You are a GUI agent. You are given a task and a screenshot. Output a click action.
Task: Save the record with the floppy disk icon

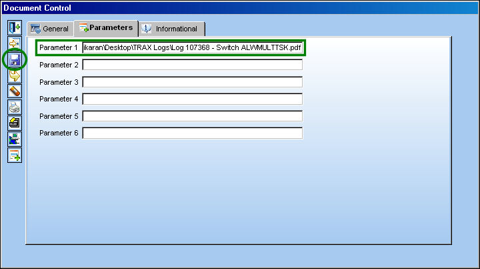coord(15,59)
